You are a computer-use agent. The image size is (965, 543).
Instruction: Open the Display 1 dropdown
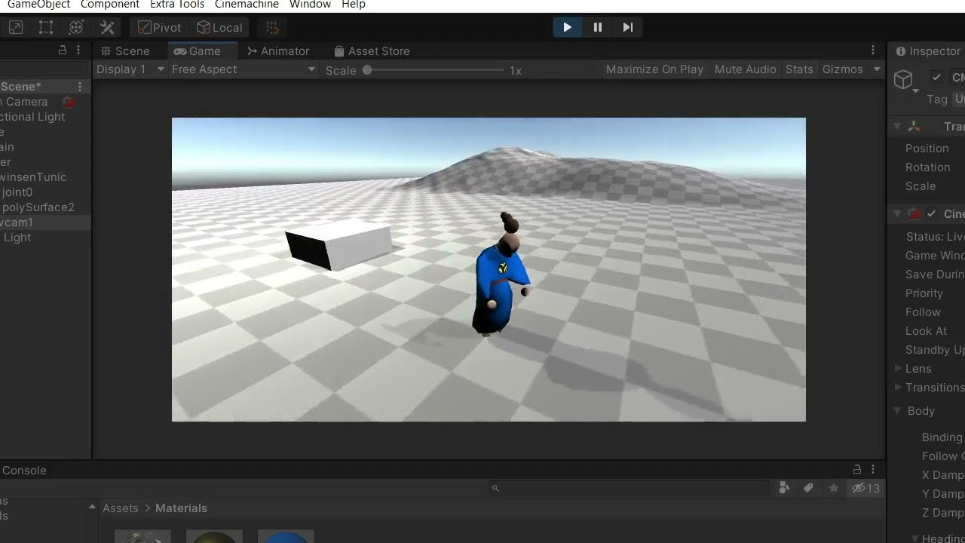pyautogui.click(x=130, y=69)
